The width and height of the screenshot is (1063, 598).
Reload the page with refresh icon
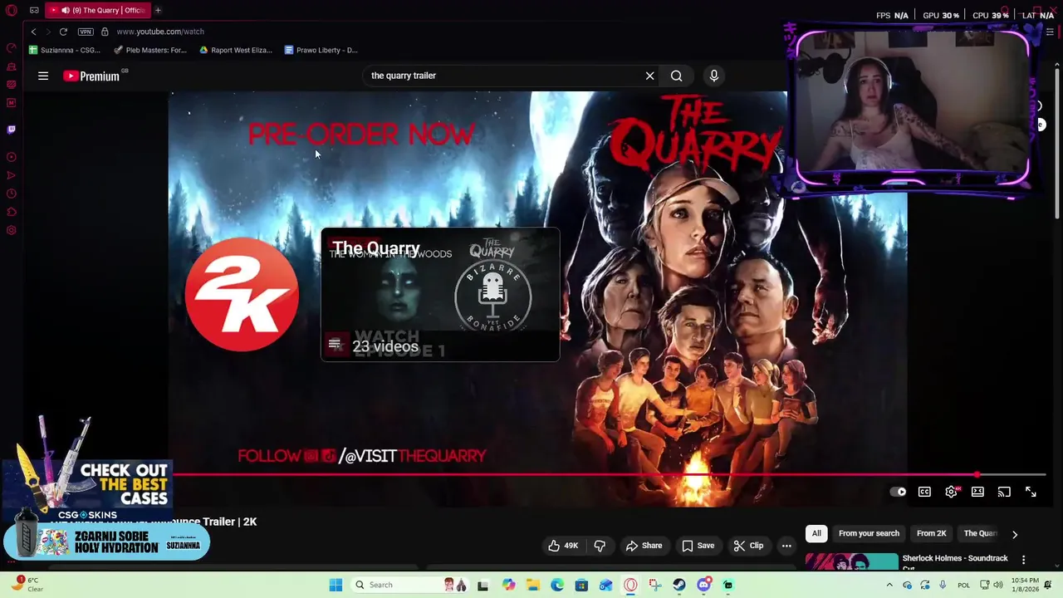point(63,32)
